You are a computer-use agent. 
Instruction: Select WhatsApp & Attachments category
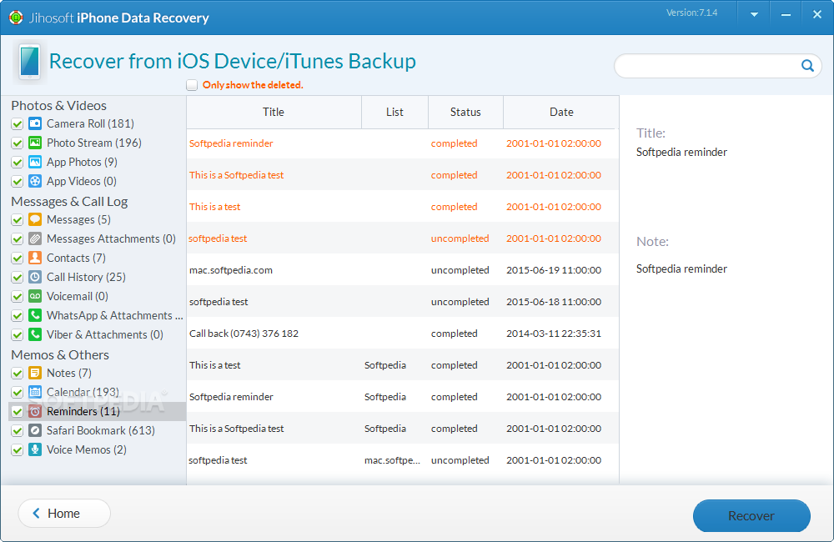114,315
